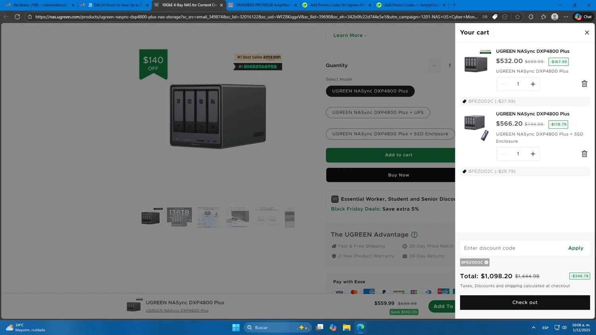Open the network icon in system tray
596x335 pixels.
[x=557, y=327]
